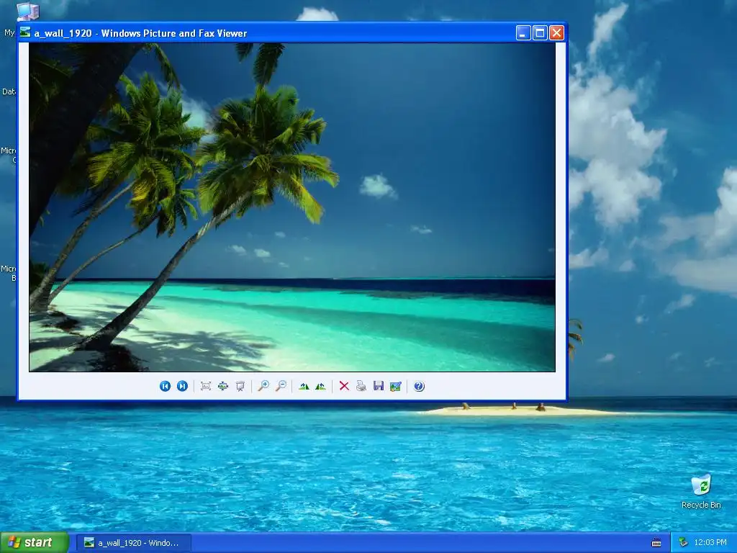Open the Start menu
This screenshot has height=553, width=737.
click(x=35, y=543)
